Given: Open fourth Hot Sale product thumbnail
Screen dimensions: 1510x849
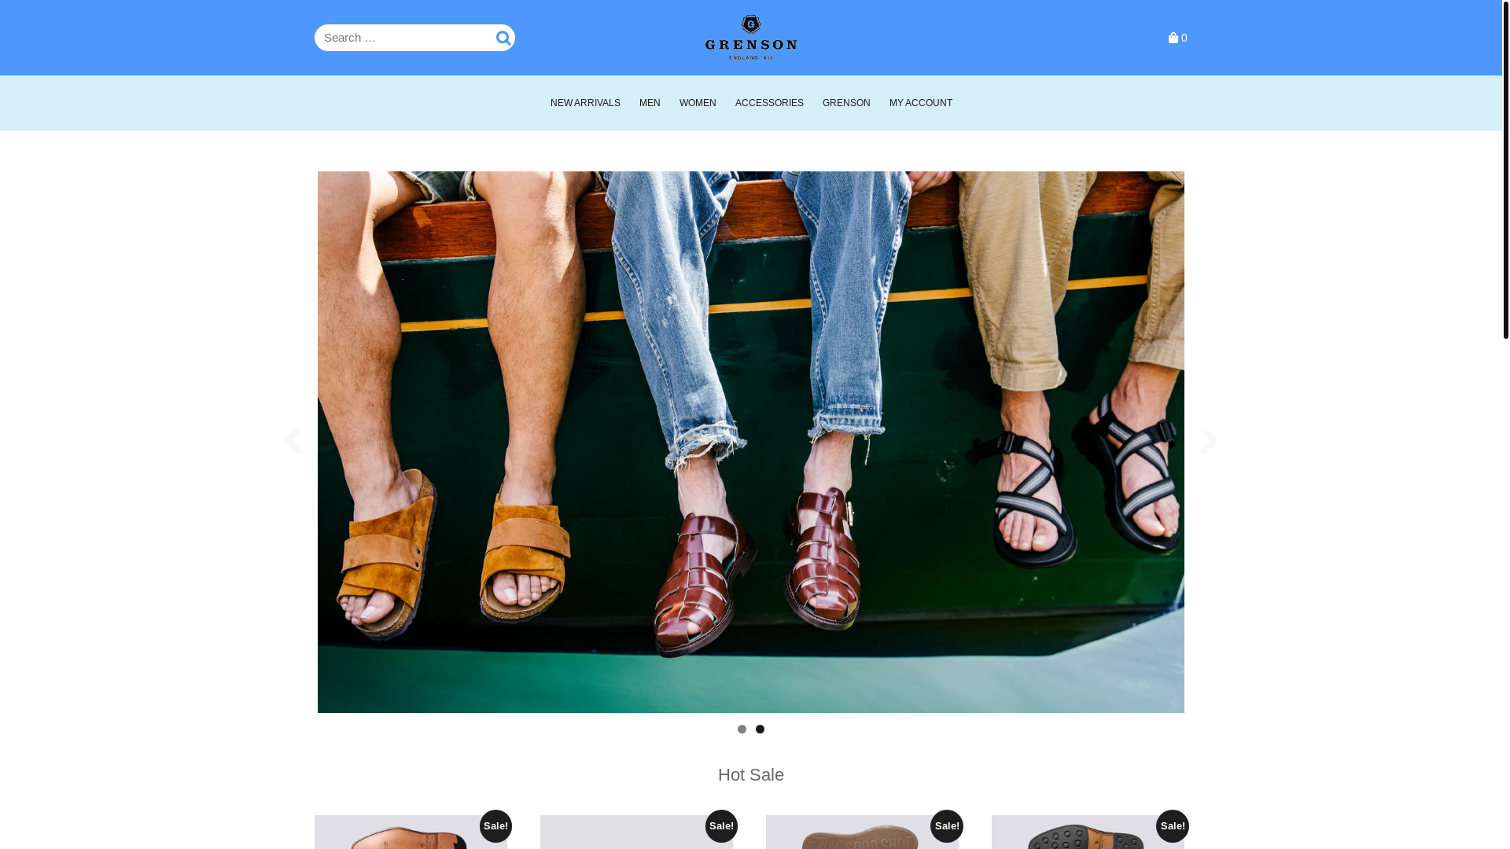Looking at the screenshot, I should coord(1088,832).
